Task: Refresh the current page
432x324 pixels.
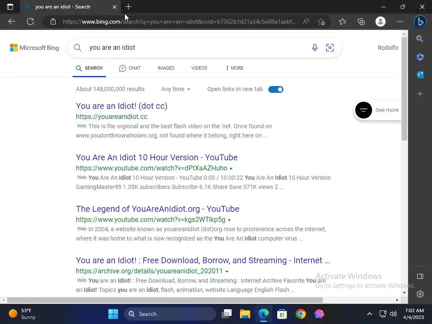Action: click(30, 22)
